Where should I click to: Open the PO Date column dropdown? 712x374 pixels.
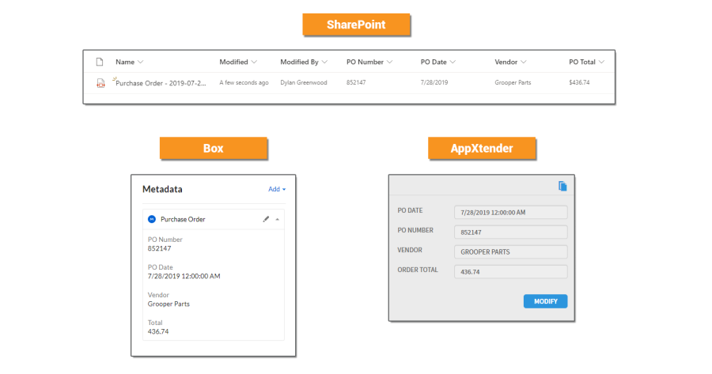point(453,62)
